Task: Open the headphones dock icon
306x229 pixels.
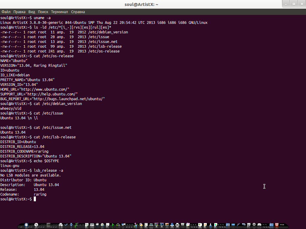Action: point(82,225)
